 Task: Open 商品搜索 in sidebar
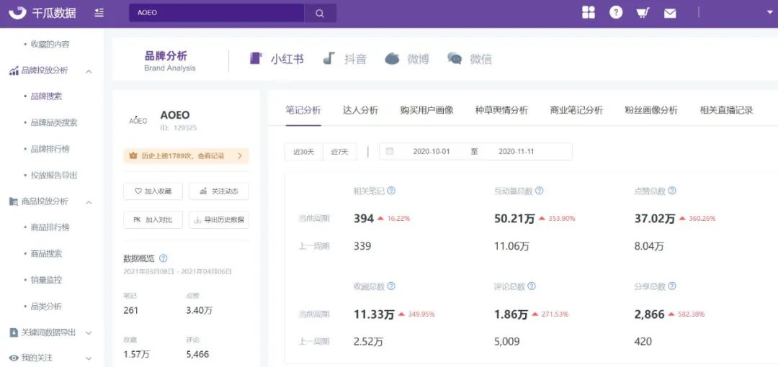click(x=46, y=253)
